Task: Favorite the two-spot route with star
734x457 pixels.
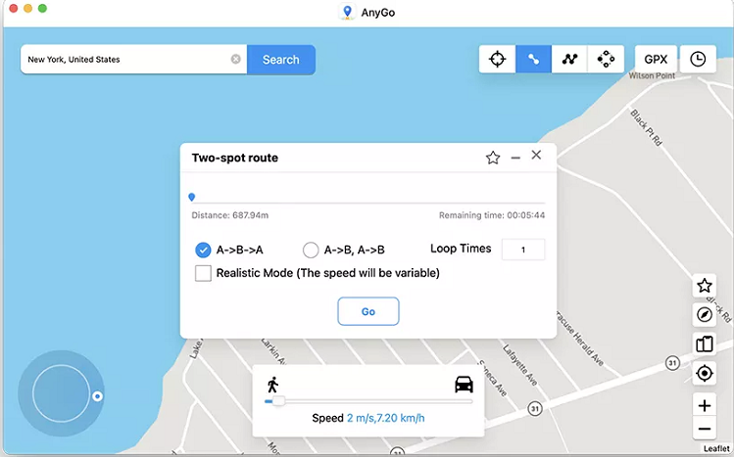Action: (493, 158)
